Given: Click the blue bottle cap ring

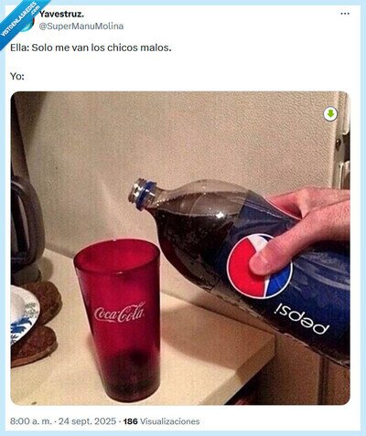Looking at the screenshot, I should tap(145, 196).
